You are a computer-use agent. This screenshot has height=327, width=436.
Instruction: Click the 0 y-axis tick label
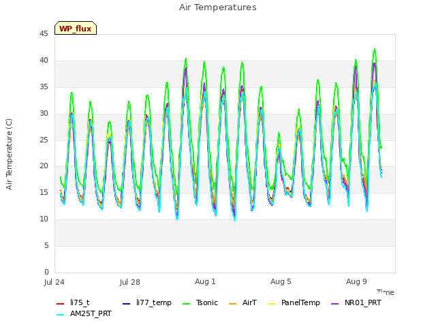pos(46,272)
